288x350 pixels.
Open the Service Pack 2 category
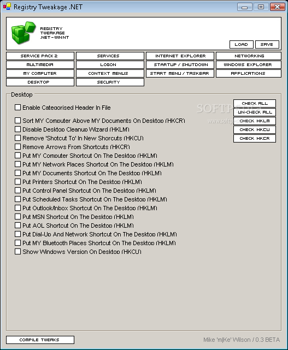[x=40, y=56]
